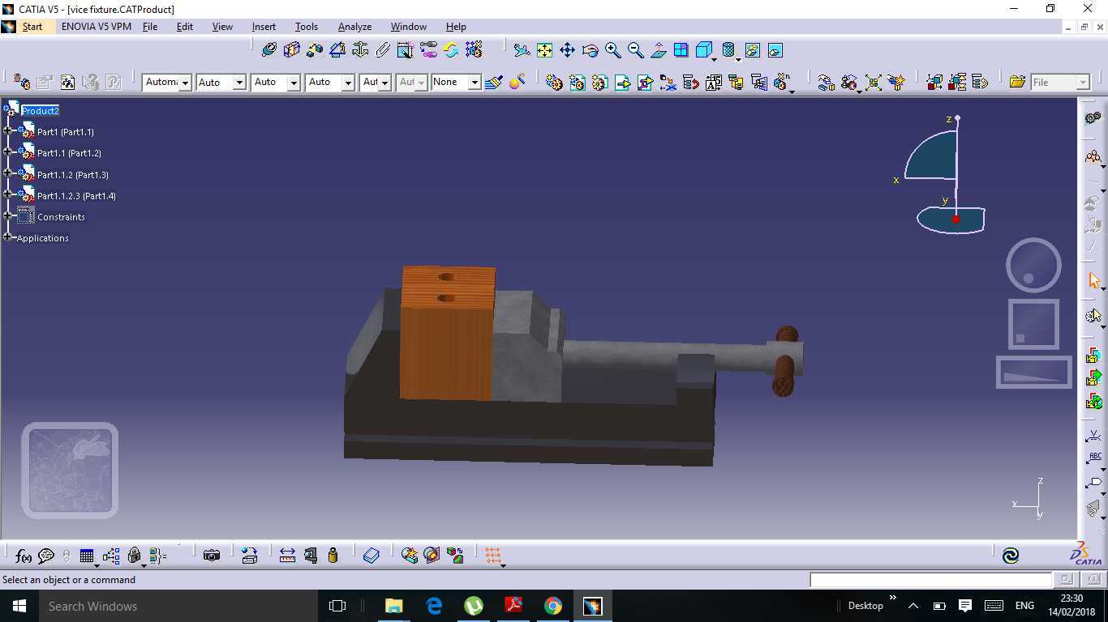Click the Explode icon in toolbar

tap(874, 82)
